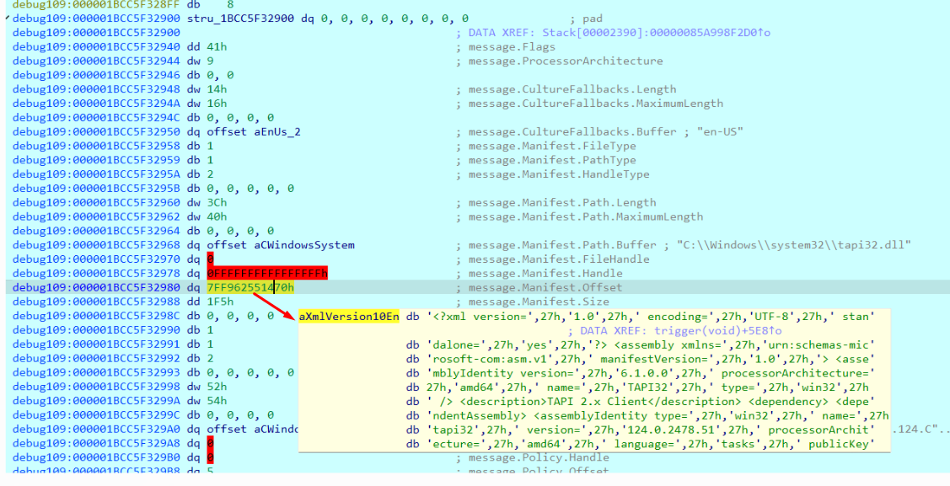Viewport: 950px width, 486px height.
Task: Click the red highlighted 0FFFFFFFFFFFFFFFFh handle value
Action: 267,274
